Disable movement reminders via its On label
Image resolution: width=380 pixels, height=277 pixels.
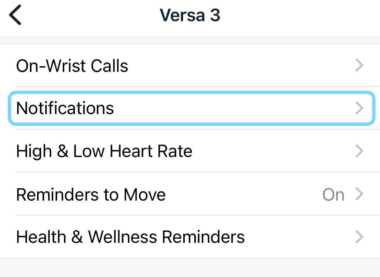333,194
